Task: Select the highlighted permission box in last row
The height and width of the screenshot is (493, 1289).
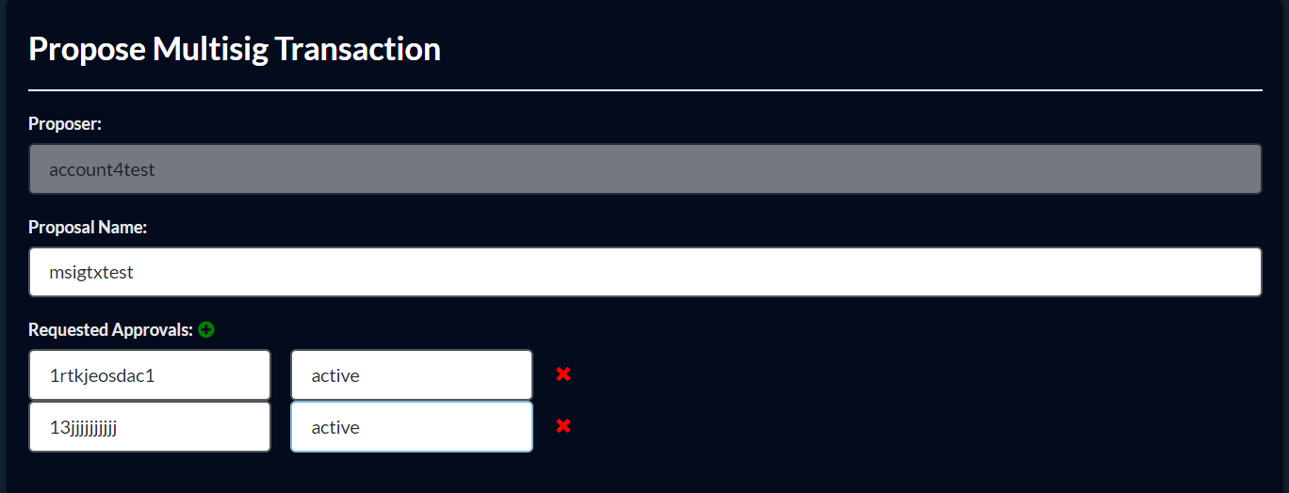Action: click(412, 427)
